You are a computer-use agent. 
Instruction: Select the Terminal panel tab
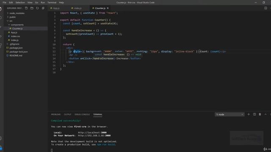98,114
